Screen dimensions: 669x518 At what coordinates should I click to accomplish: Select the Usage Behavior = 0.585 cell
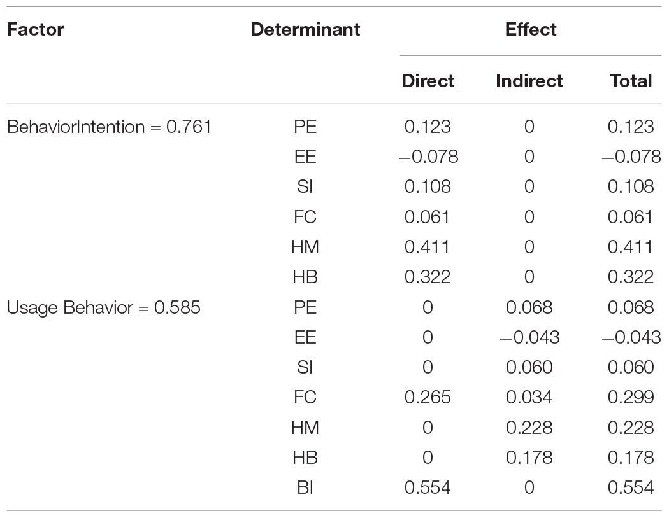103,307
